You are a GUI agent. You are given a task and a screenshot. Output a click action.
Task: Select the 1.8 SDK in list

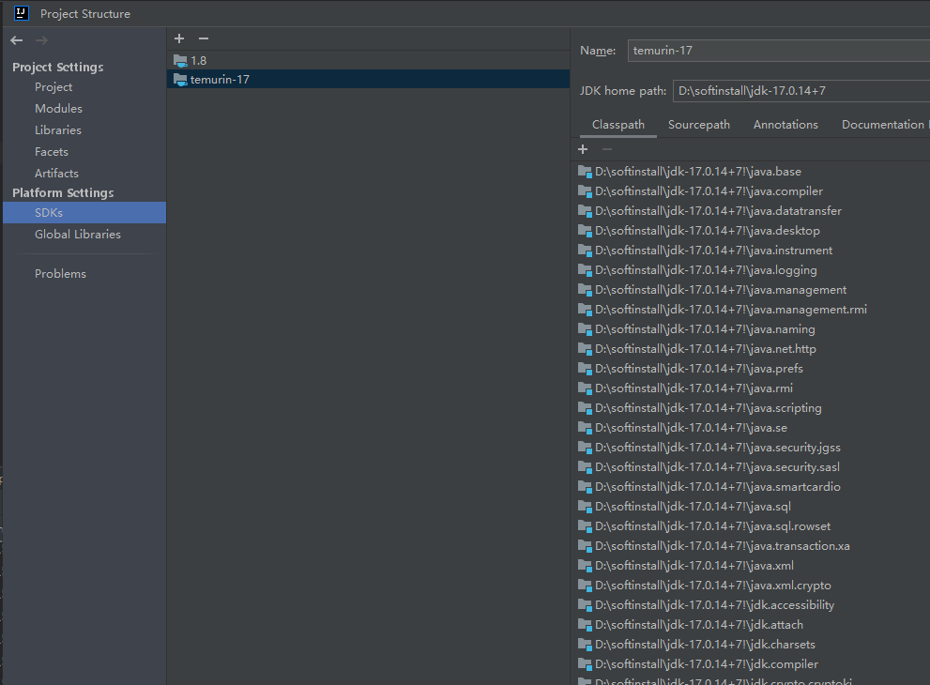coord(368,60)
